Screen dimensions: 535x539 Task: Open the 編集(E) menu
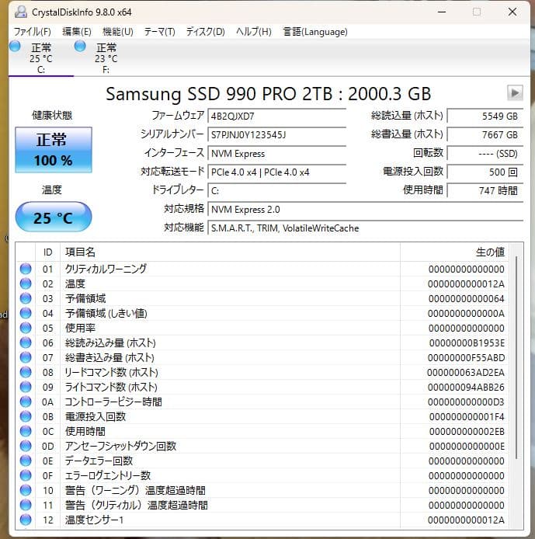77,32
